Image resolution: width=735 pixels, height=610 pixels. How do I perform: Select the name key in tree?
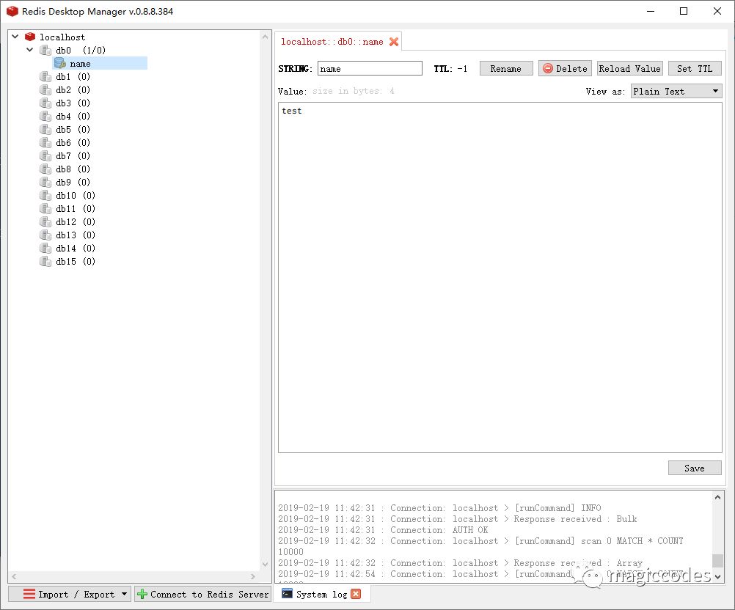[100, 63]
